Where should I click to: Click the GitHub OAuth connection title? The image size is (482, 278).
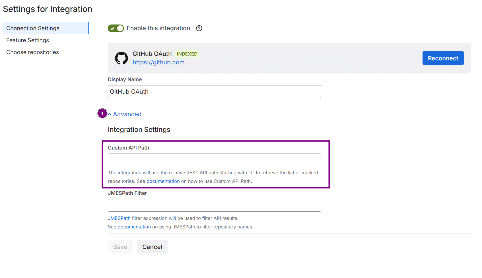coord(152,54)
